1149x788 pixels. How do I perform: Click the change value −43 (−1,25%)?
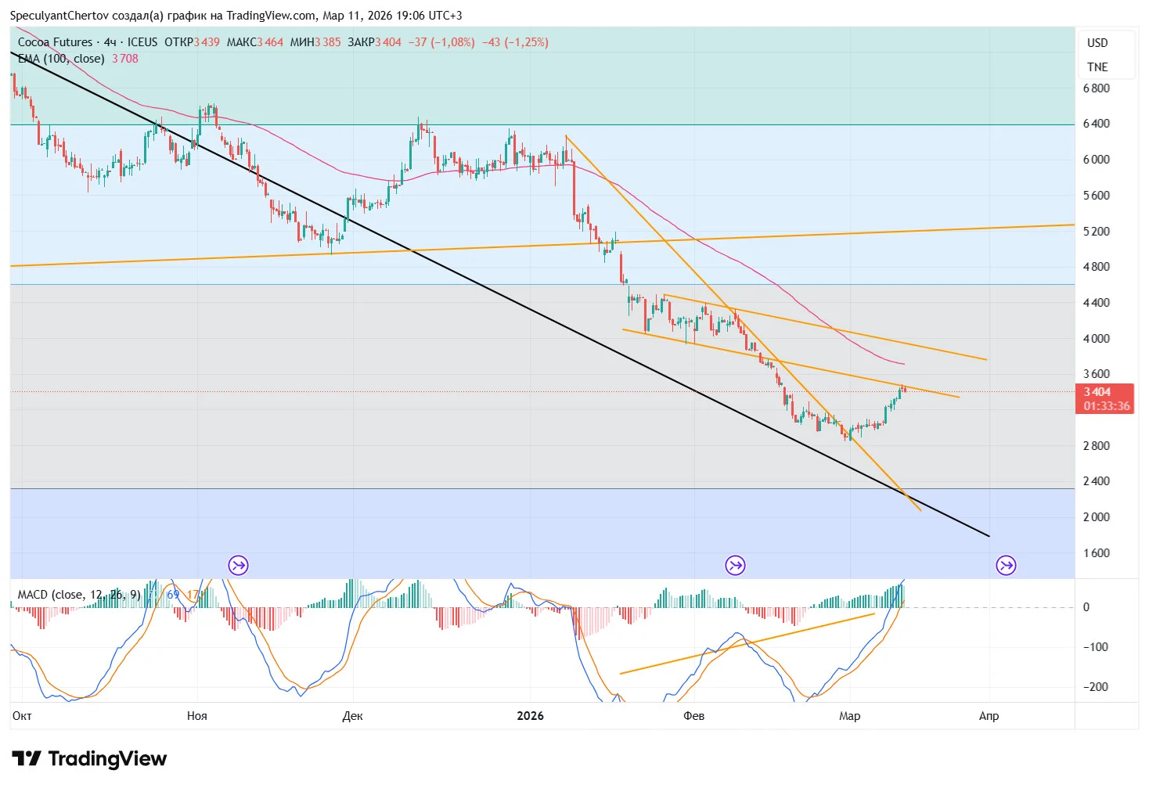(515, 42)
